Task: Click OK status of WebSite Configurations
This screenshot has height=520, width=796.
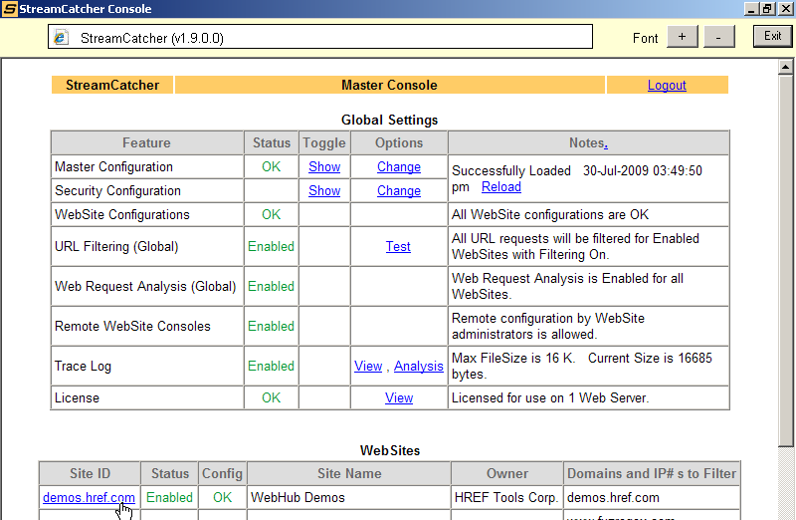Action: 271,214
